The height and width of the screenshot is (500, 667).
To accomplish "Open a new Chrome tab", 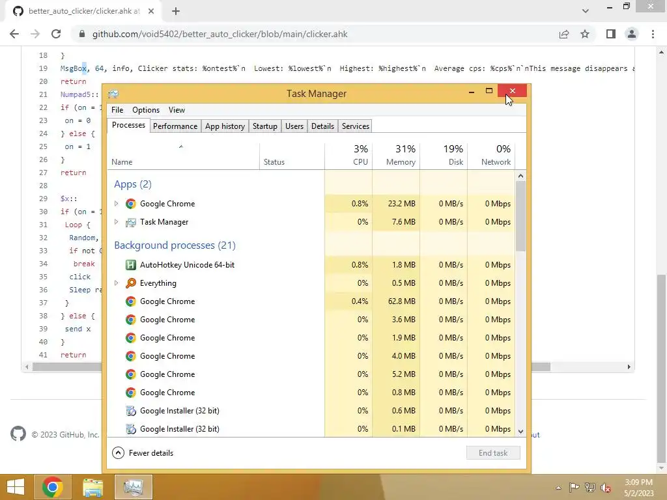I will pyautogui.click(x=176, y=11).
